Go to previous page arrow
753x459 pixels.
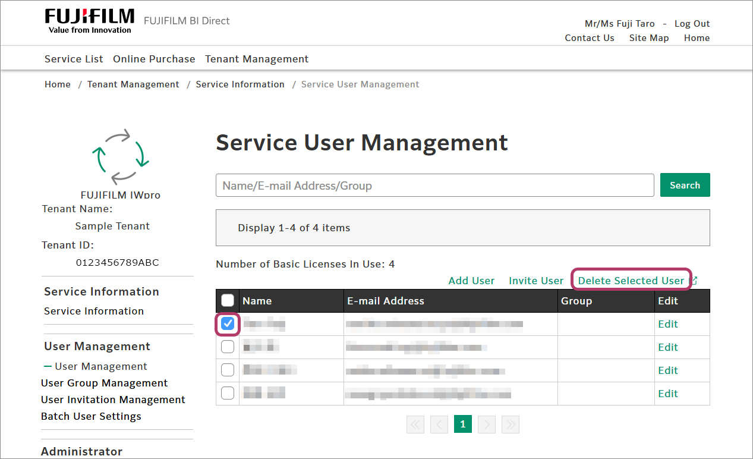click(x=439, y=424)
